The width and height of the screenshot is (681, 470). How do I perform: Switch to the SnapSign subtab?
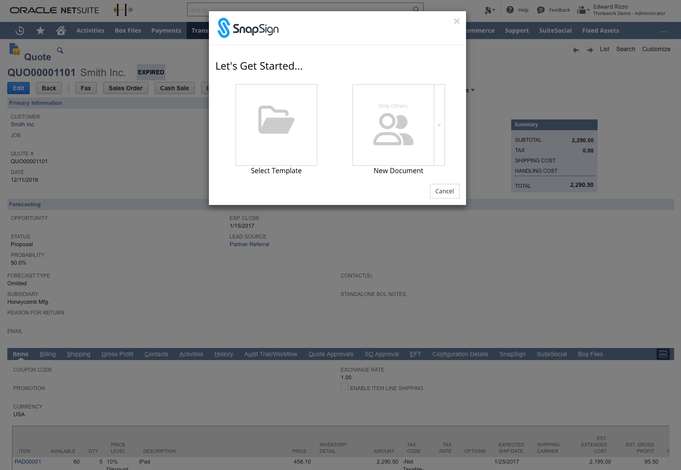512,354
